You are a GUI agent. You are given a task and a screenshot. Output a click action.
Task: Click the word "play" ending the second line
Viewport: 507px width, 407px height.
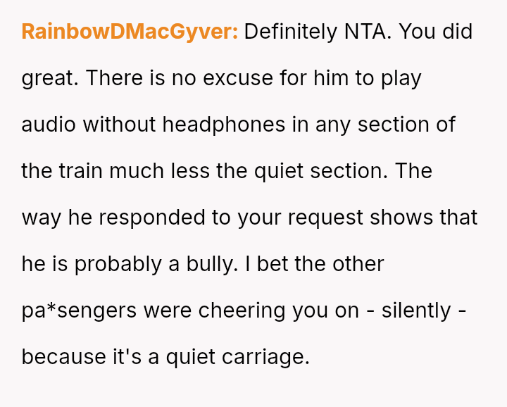[x=401, y=78]
